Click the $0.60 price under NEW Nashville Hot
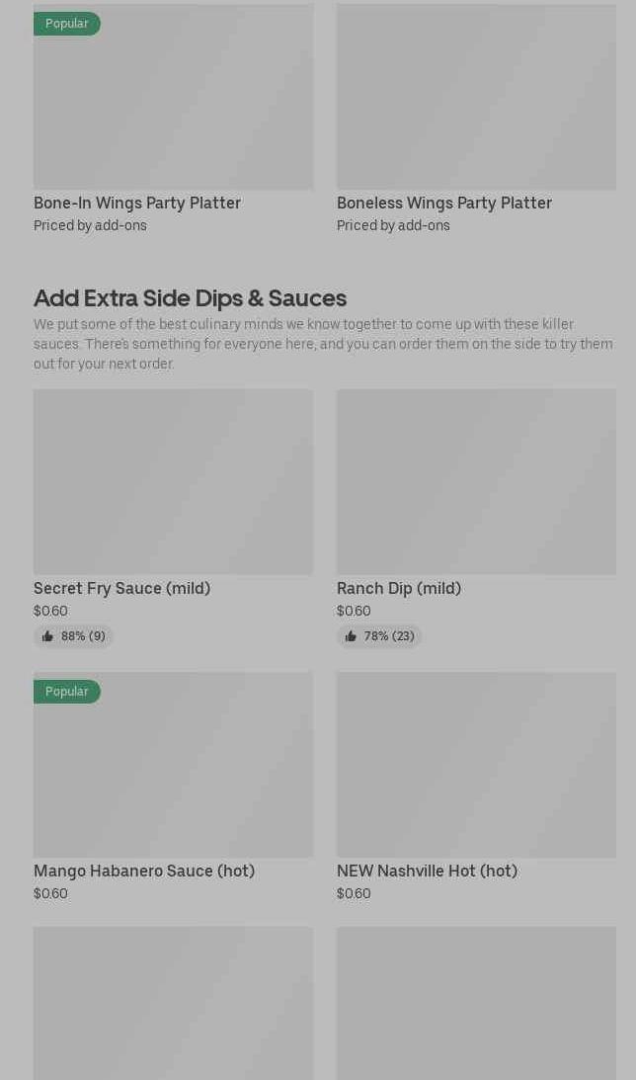Image resolution: width=636 pixels, height=1080 pixels. click(354, 893)
